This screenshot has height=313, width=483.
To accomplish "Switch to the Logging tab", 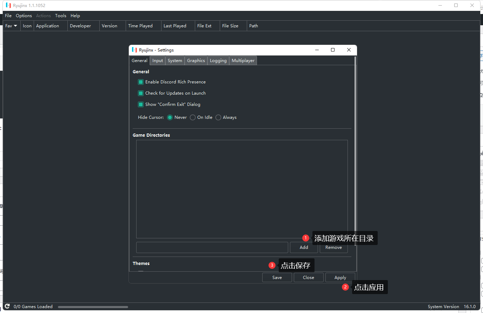I will click(x=218, y=61).
